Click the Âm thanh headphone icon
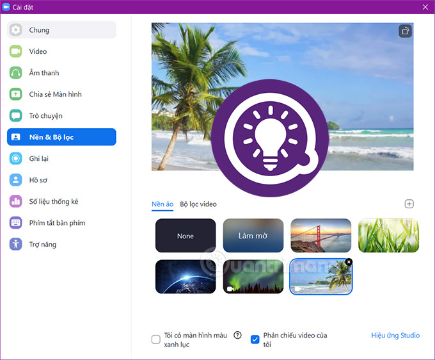Viewport: 435px width, 360px height. (16, 73)
